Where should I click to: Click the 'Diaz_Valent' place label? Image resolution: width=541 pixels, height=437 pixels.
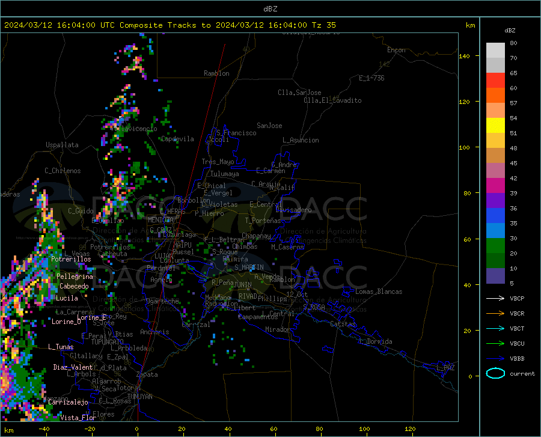tap(73, 367)
